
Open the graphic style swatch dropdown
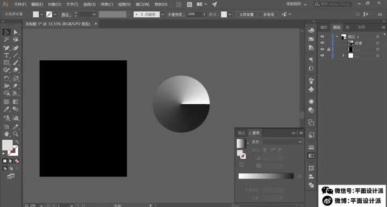(230, 15)
